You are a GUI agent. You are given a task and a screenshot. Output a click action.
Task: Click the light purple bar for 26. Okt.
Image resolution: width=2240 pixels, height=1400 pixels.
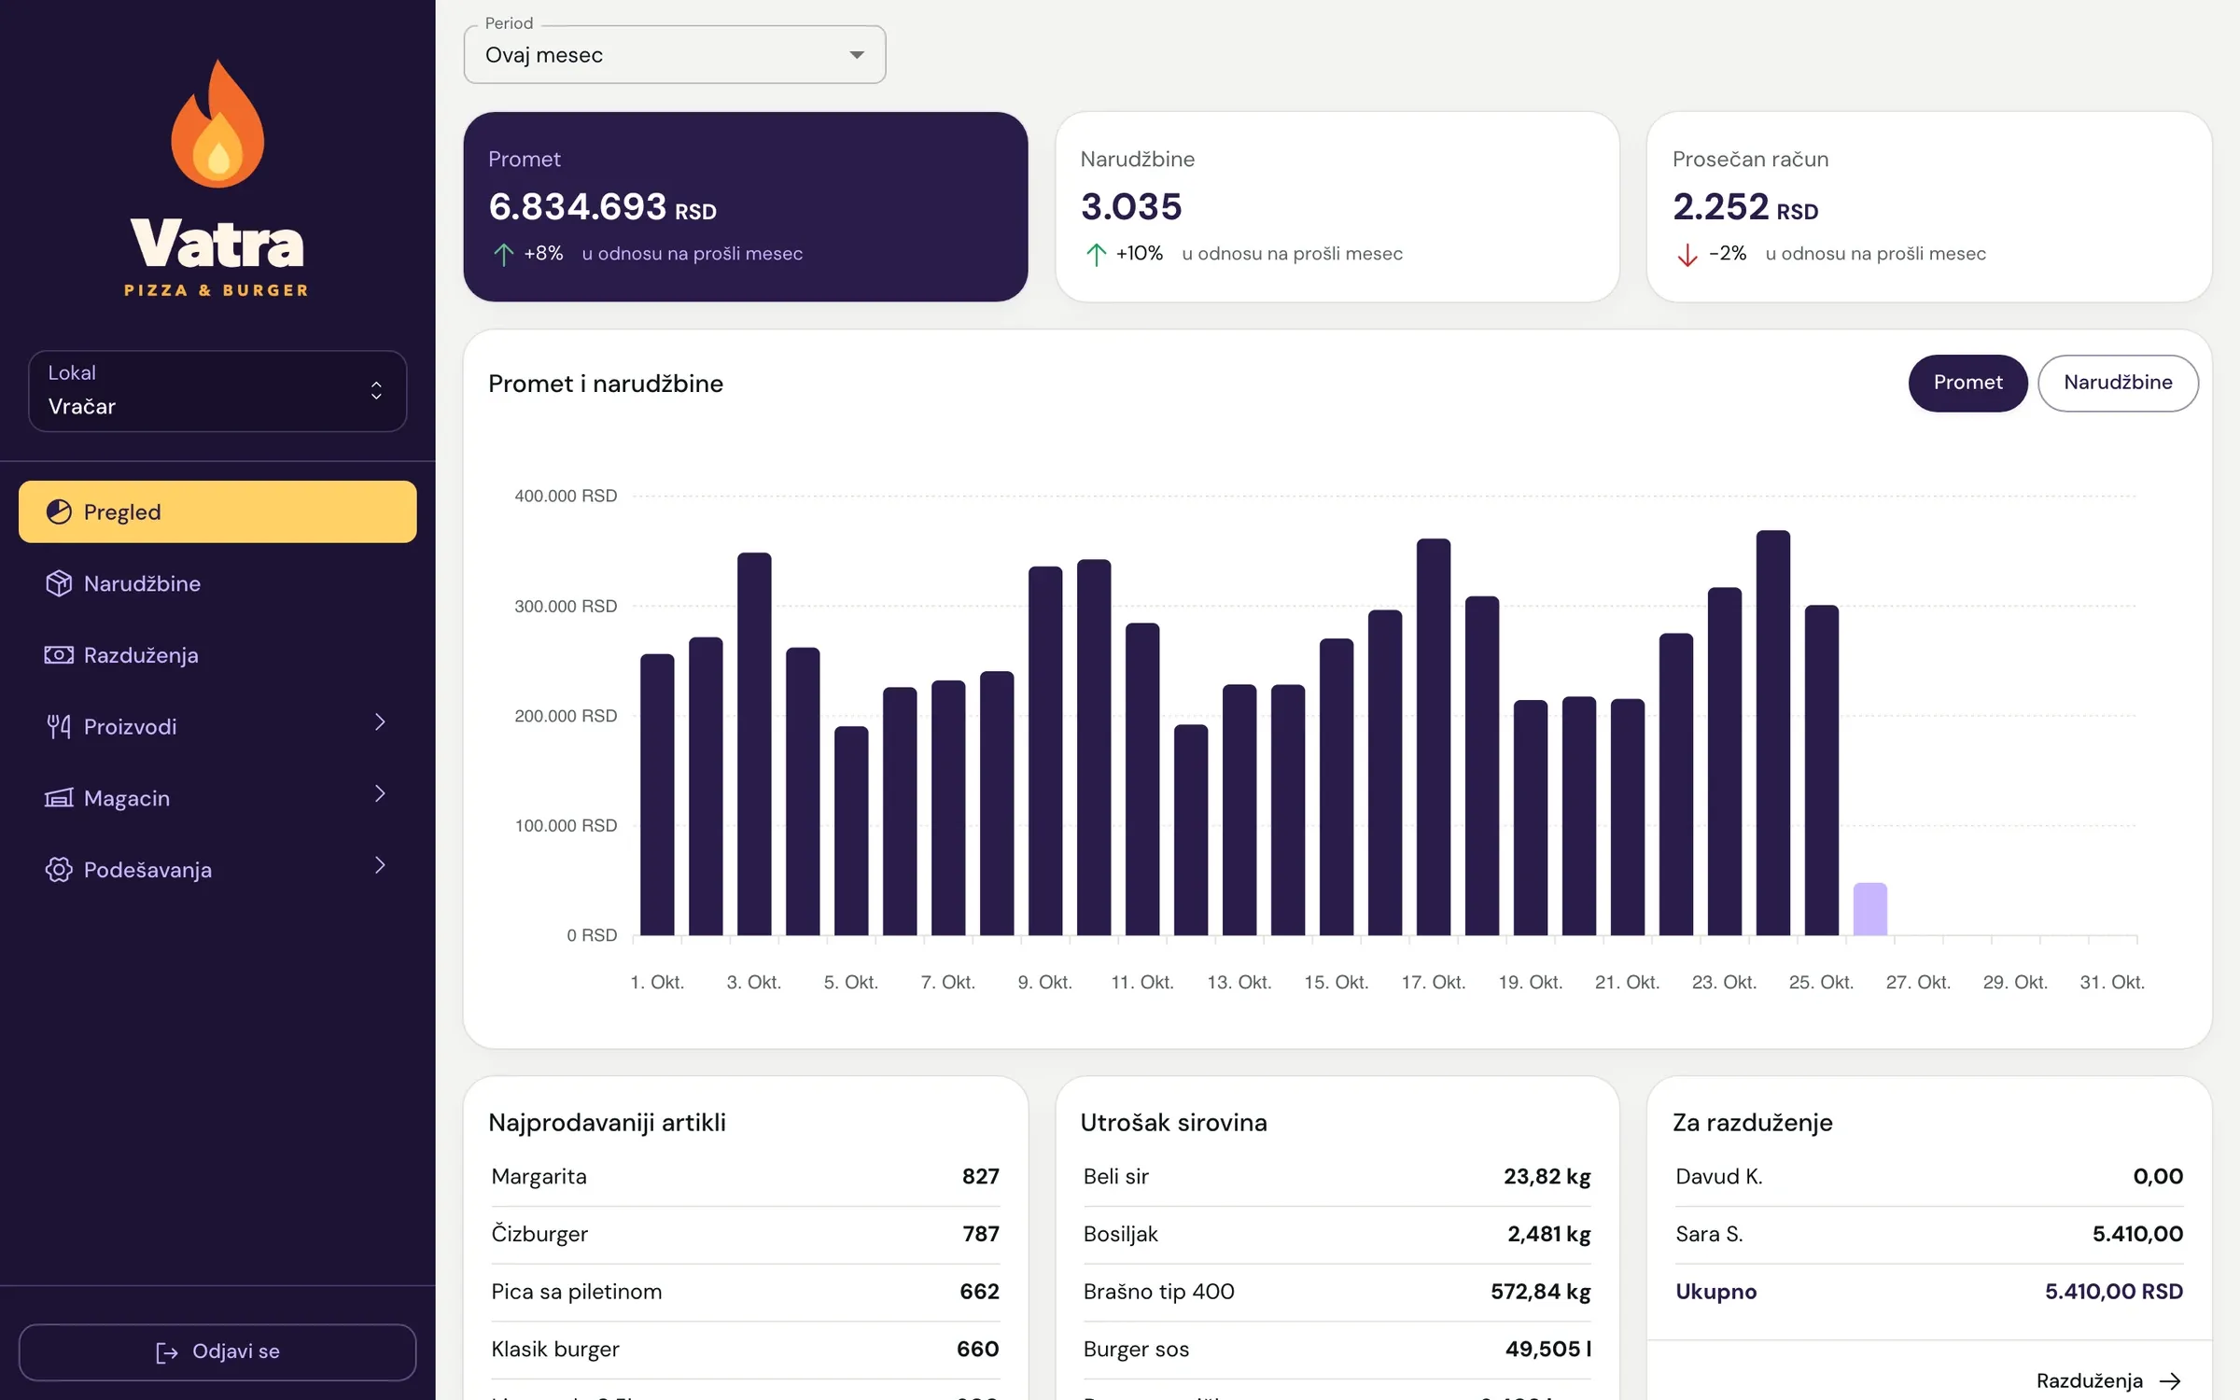(1869, 909)
